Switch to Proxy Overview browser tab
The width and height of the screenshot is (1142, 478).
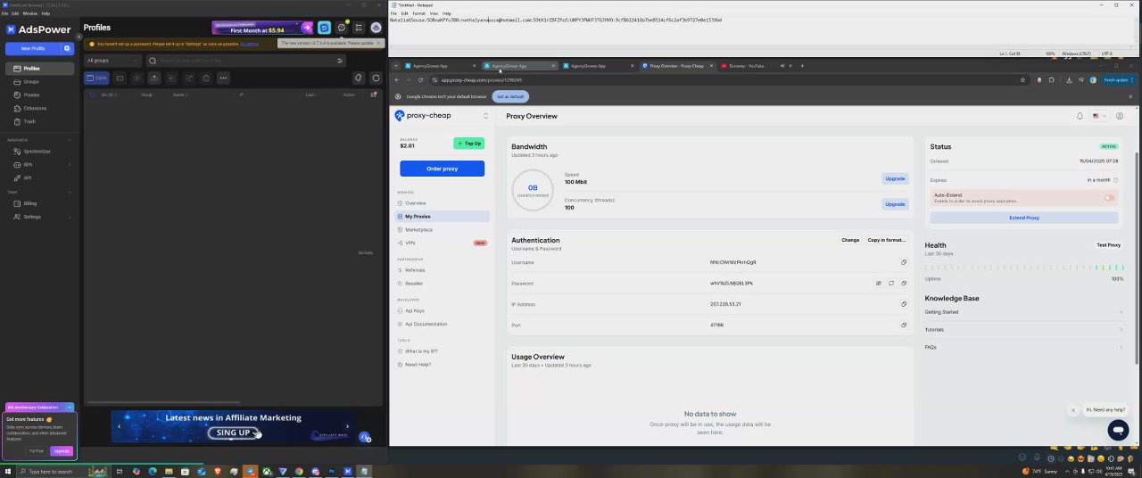(676, 66)
